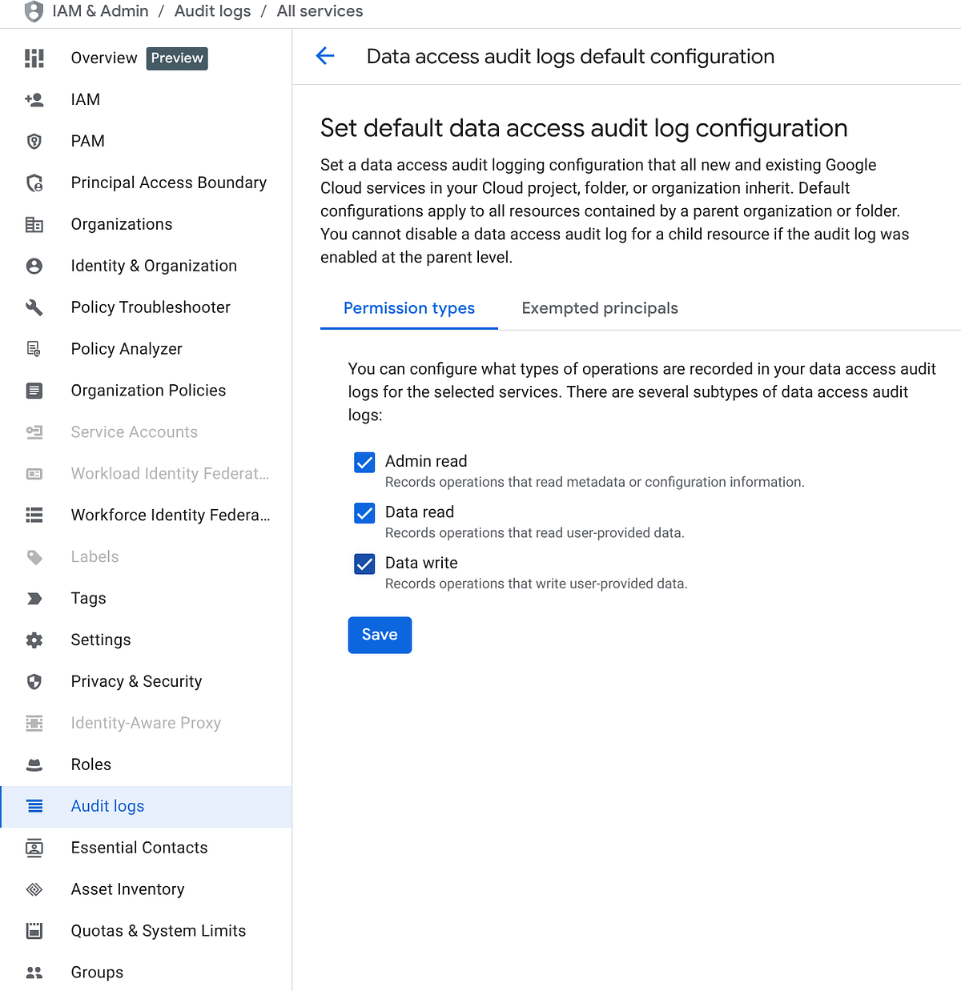
Task: Disable the Data read checkbox
Action: point(364,513)
